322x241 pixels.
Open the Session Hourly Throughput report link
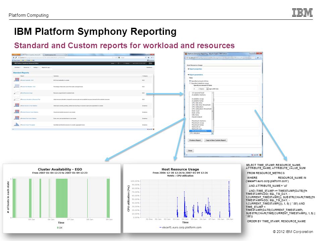click(x=28, y=125)
